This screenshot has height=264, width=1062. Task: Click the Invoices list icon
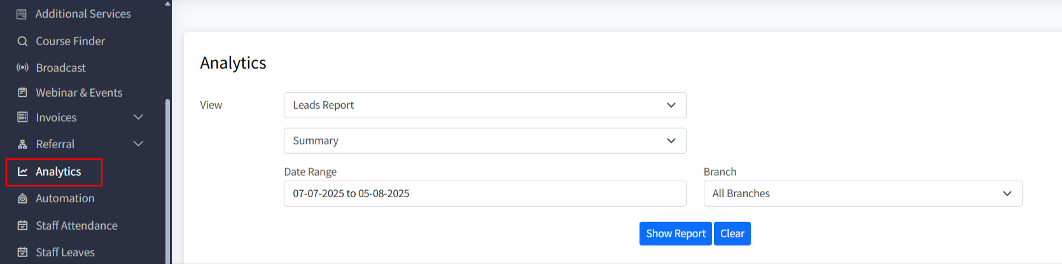22,117
